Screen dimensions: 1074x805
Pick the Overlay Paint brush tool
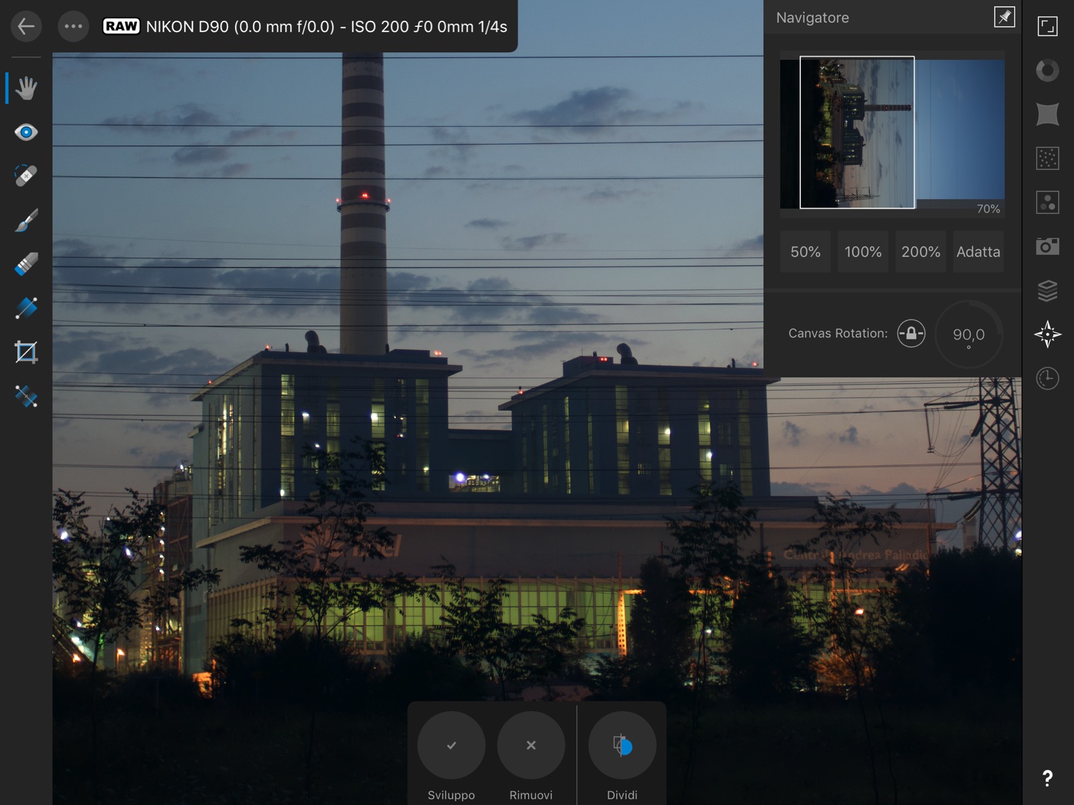click(26, 220)
